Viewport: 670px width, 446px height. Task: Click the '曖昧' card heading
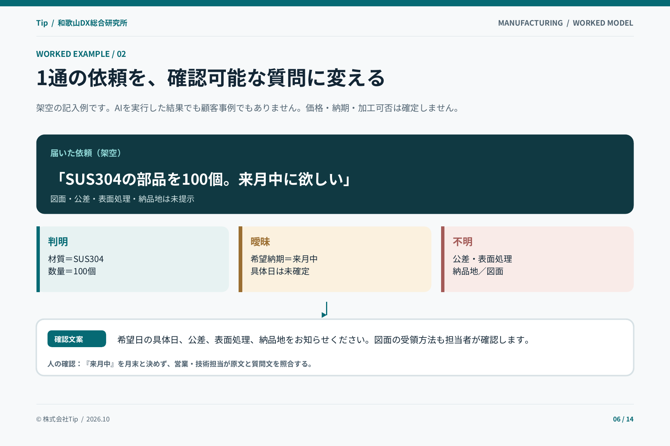260,242
